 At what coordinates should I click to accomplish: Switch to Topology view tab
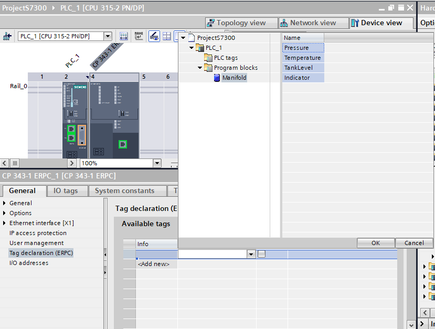tap(241, 23)
